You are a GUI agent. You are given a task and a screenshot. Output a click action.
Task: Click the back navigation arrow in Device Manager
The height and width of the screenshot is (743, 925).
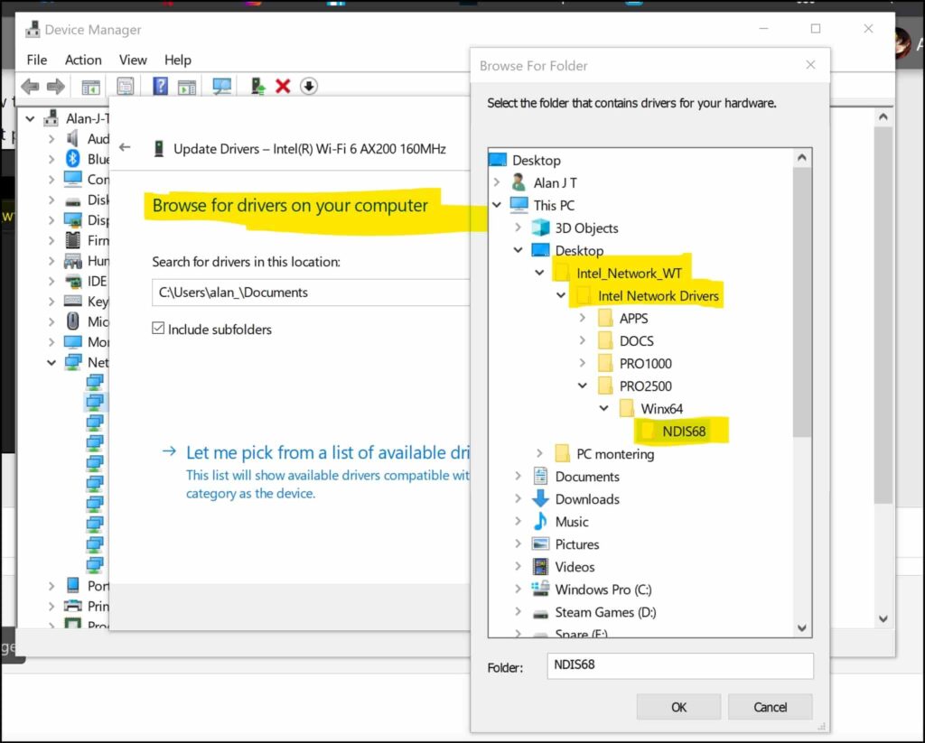point(30,86)
